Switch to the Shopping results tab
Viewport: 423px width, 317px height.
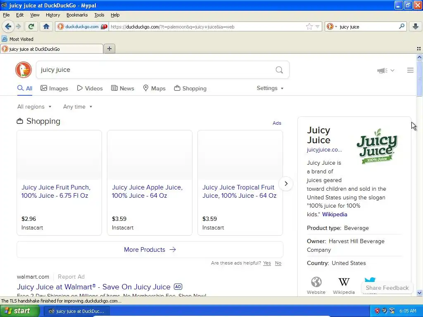pos(190,88)
